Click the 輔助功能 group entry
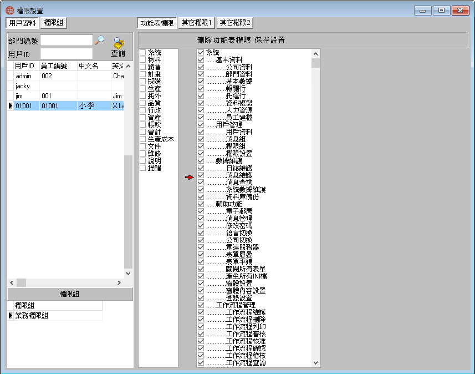 [x=229, y=204]
